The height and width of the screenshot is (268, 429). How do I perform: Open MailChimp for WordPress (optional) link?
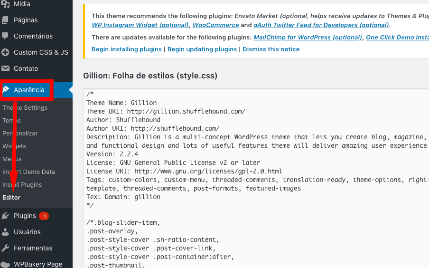pos(308,37)
